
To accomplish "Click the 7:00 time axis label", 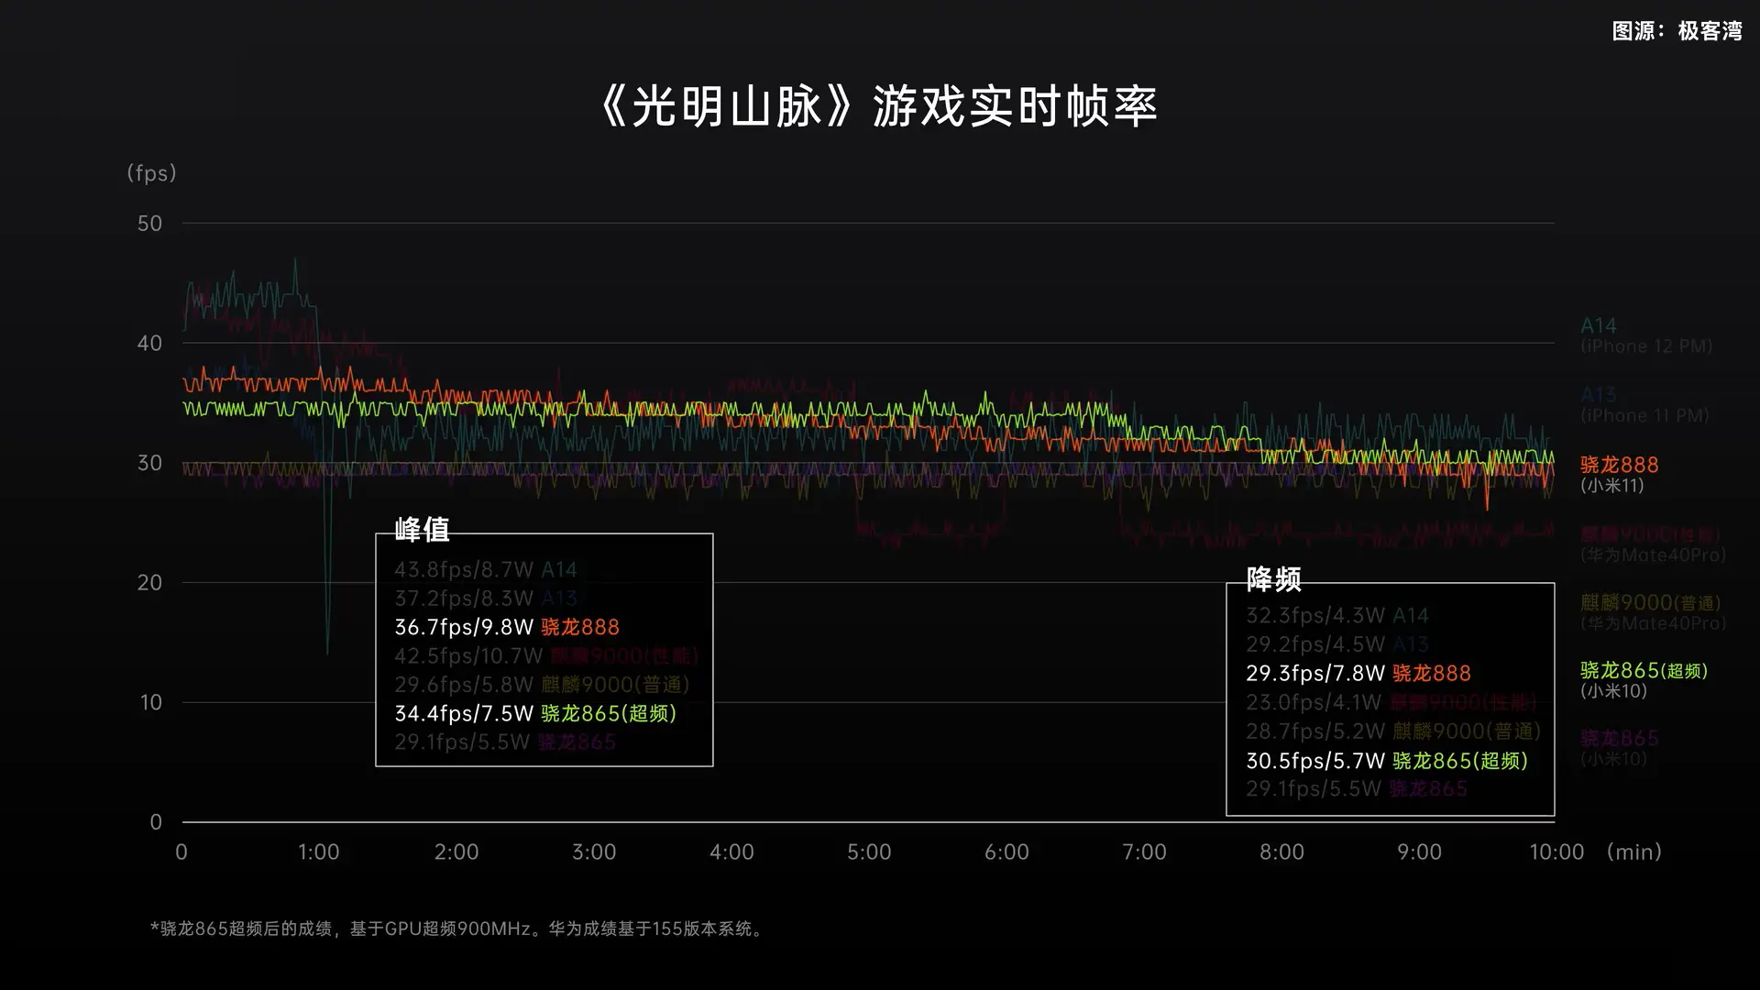I will coord(1144,852).
